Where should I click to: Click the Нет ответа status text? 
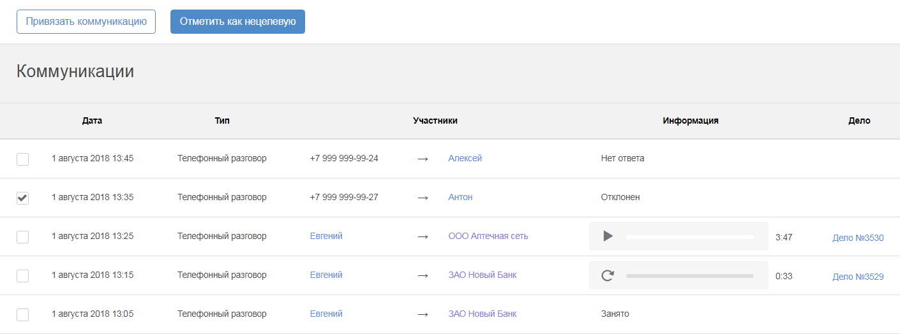622,158
